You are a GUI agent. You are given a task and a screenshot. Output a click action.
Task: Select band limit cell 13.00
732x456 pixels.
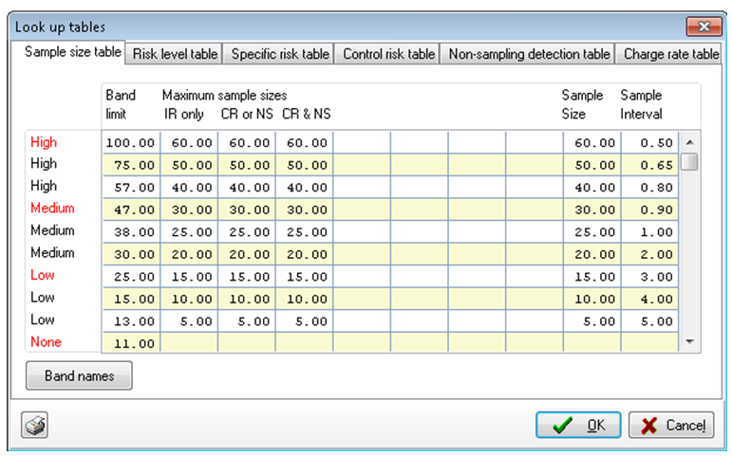click(131, 321)
